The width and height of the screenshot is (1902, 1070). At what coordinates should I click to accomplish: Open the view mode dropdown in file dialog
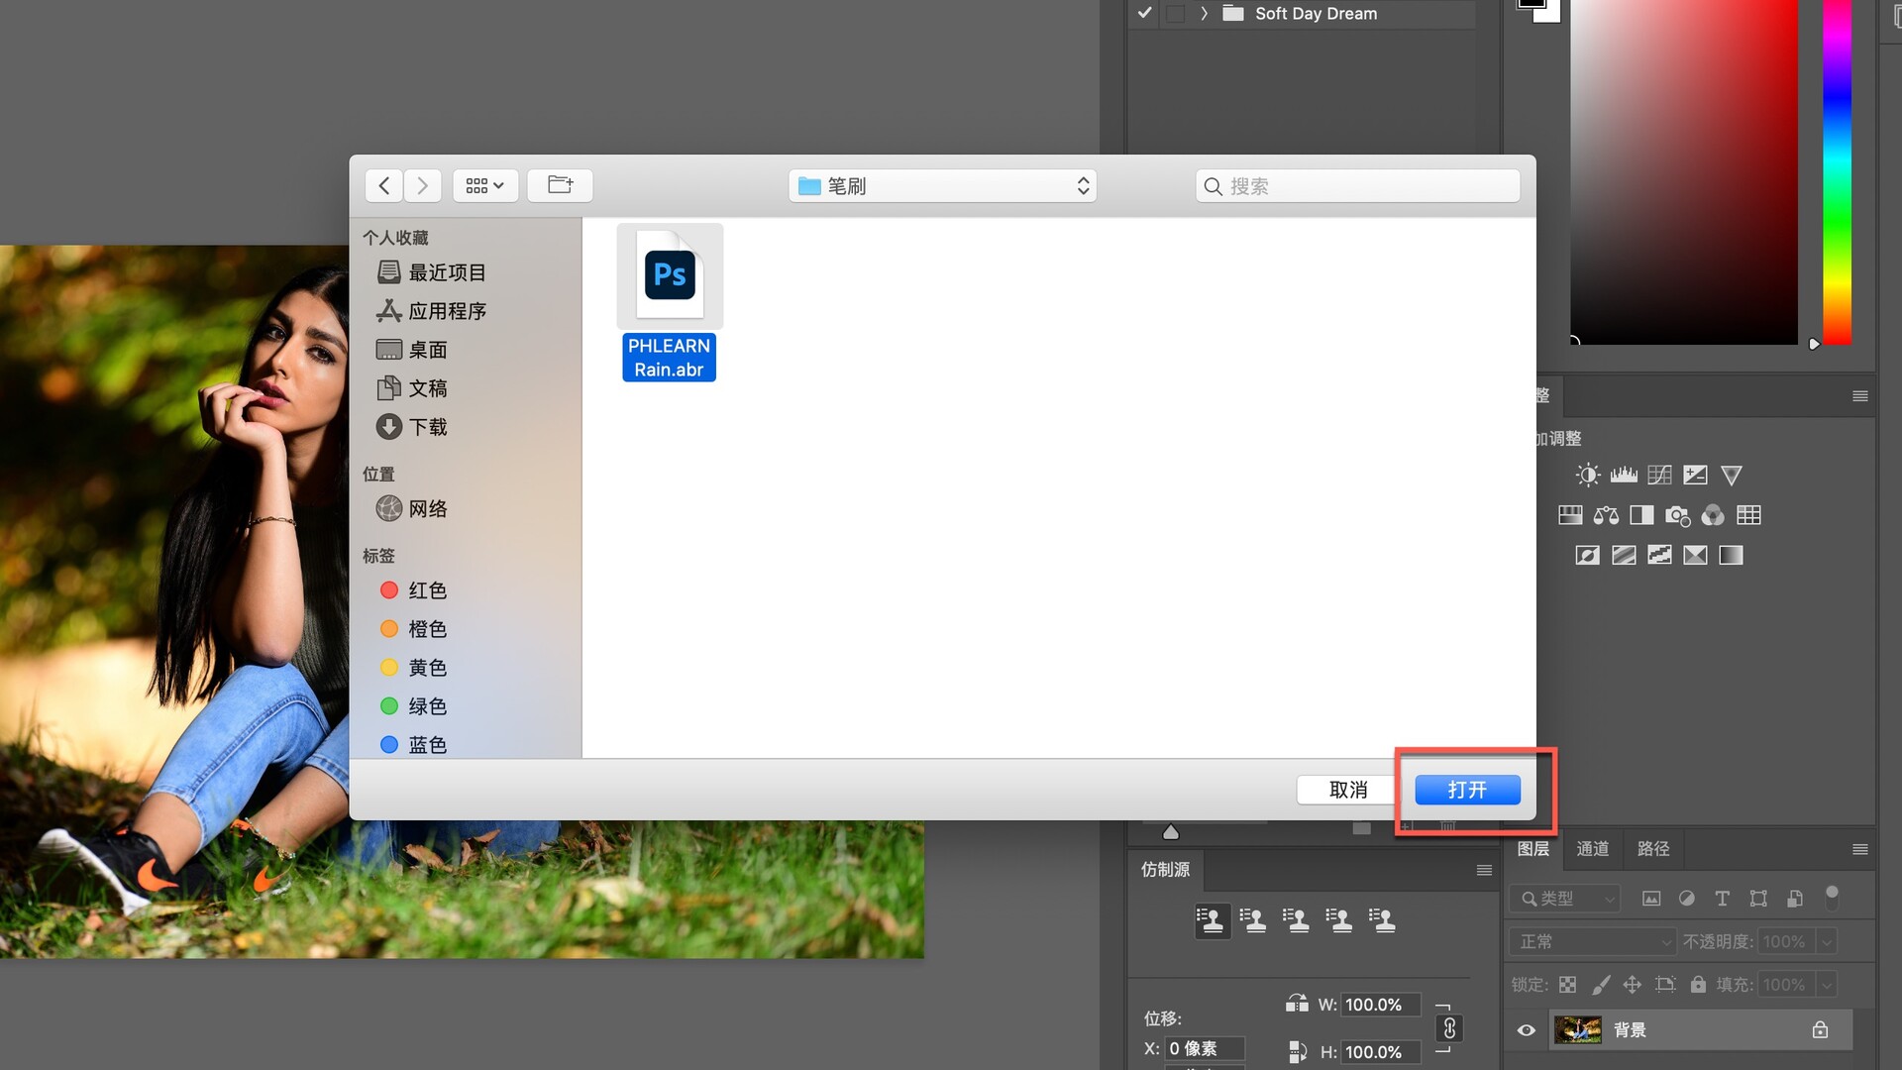click(x=485, y=185)
